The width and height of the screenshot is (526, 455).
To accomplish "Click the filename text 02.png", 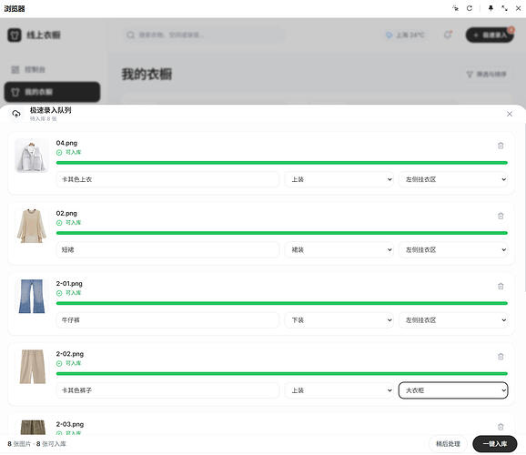I will click(x=66, y=214).
